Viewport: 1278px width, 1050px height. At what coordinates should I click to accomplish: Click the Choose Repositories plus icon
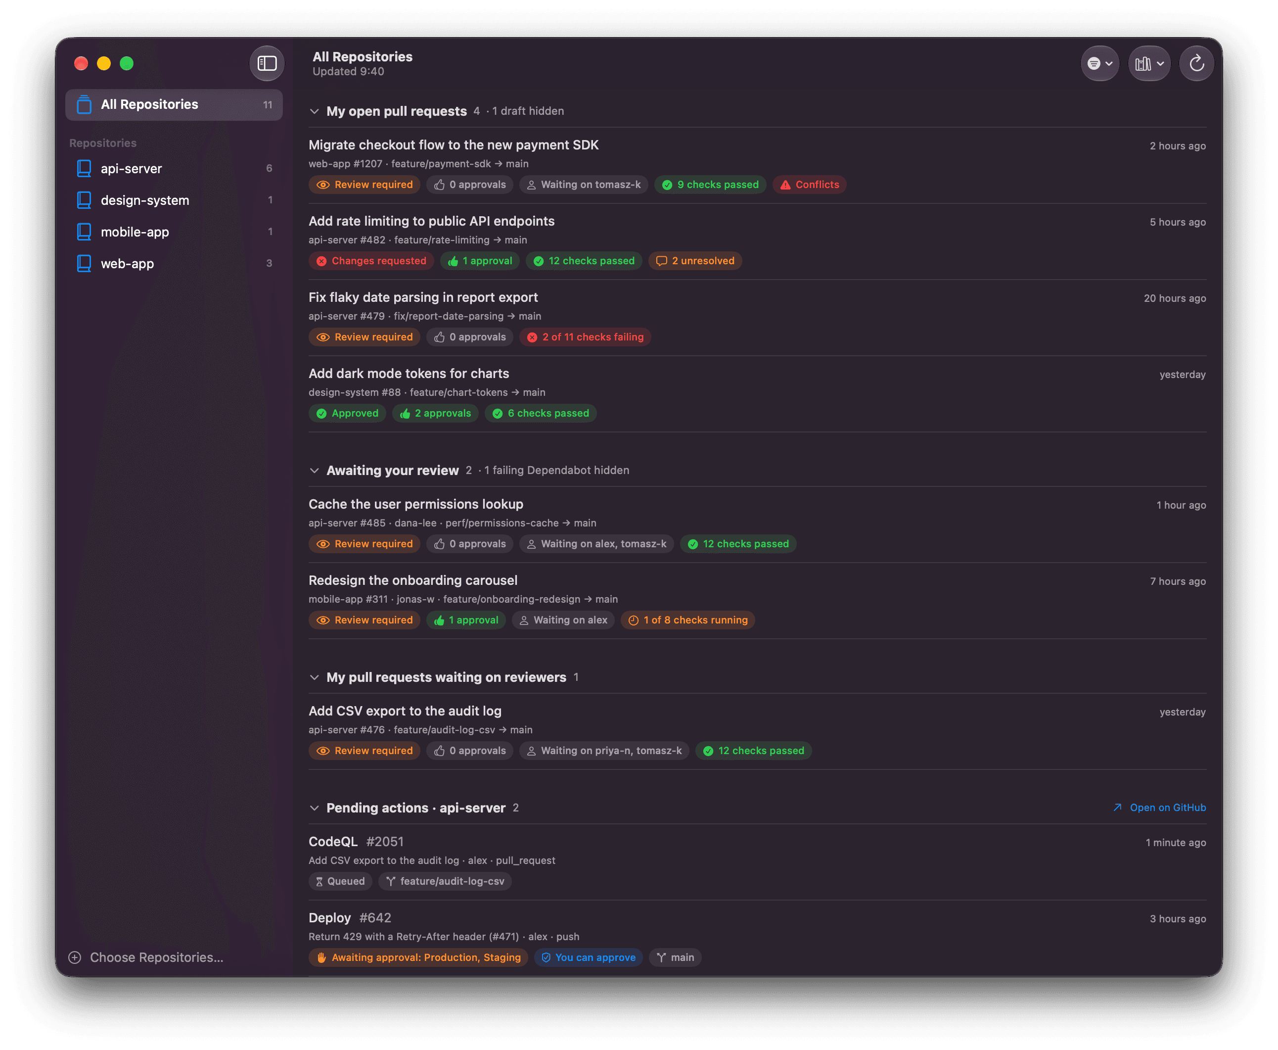75,957
